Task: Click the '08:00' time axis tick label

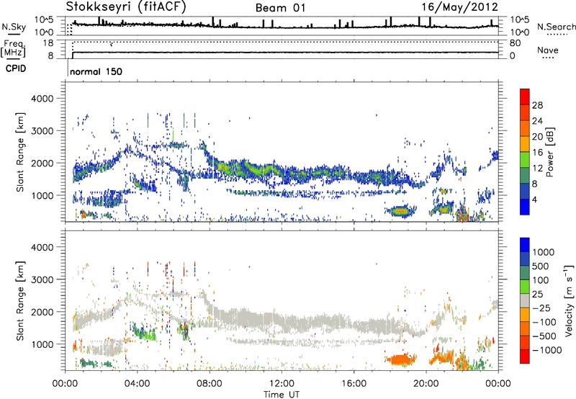Action: 210,384
